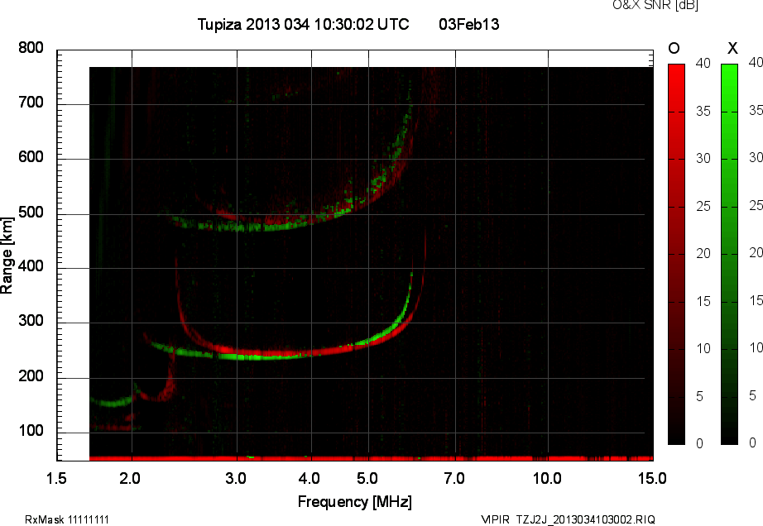Click the 1.5 tick on frequency axis
The image size is (763, 526).
(57, 479)
